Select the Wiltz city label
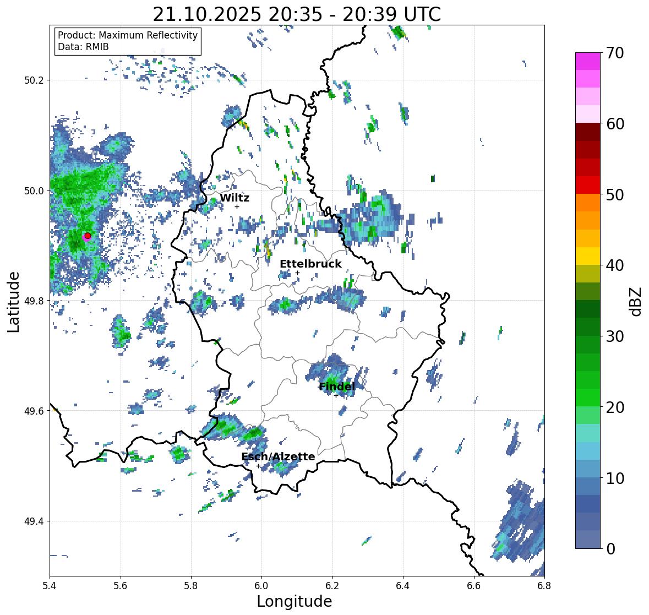649x615 pixels. pyautogui.click(x=234, y=198)
